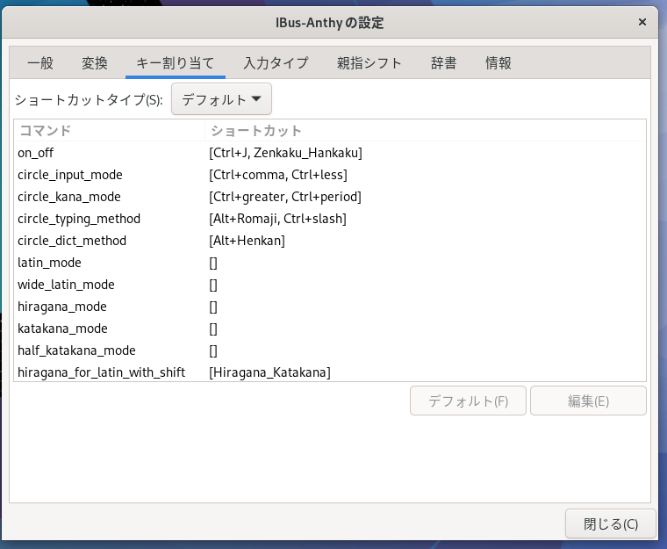Image resolution: width=667 pixels, height=549 pixels.
Task: Click the [Ctrl+J, Zenkaku_Hankaku] shortcut cell
Action: [285, 153]
